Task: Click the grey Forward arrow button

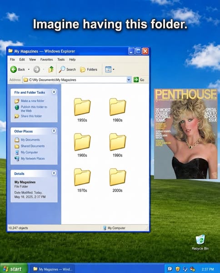Action: click(x=36, y=69)
